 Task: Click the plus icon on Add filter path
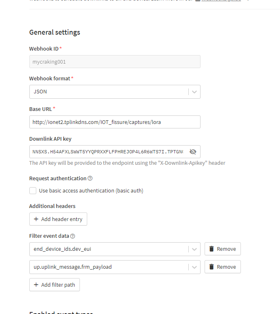click(x=36, y=285)
